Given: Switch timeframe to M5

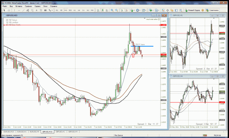Looking at the screenshot, I should click(x=61, y=10).
